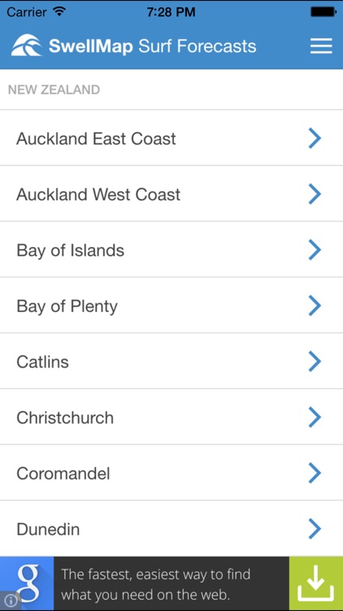Click the ad info icon
343x611 pixels.
pos(10,600)
